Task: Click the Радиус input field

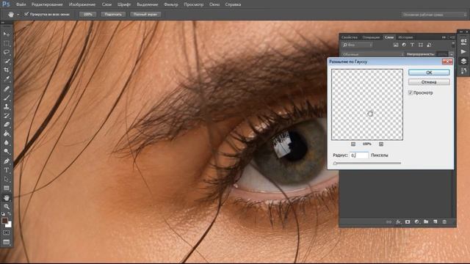Action: pyautogui.click(x=359, y=155)
